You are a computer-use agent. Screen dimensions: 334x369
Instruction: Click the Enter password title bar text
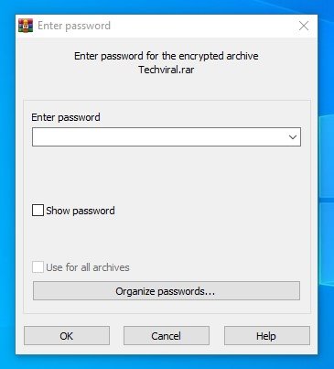coord(74,26)
